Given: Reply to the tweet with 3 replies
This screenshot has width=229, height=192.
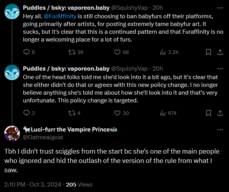Looking at the screenshot, I should (x=29, y=113).
